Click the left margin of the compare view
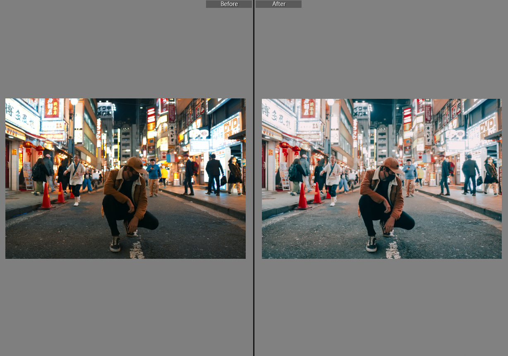This screenshot has height=356, width=508. click(x=2, y=178)
